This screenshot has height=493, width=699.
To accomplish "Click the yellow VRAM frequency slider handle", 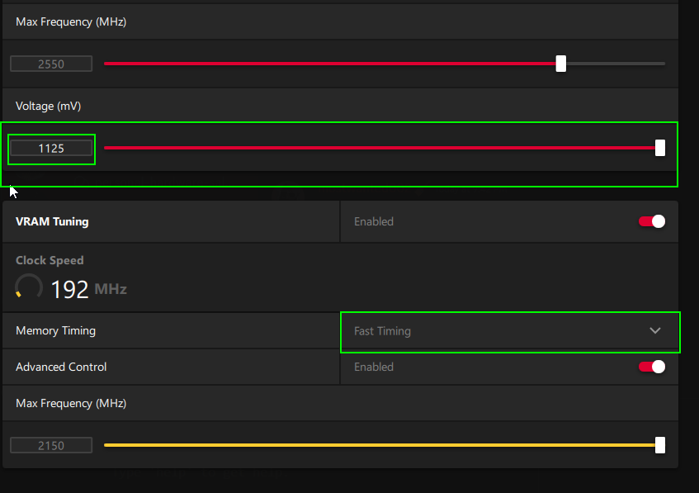I will [659, 445].
